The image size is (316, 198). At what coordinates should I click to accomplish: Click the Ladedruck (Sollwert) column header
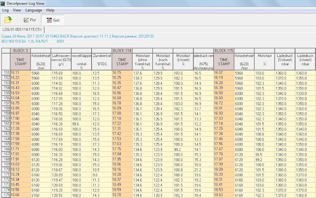click(285, 61)
